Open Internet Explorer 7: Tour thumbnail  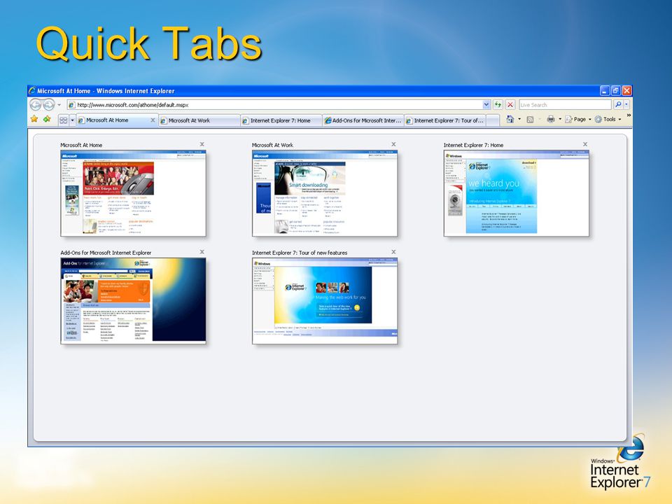coord(325,300)
